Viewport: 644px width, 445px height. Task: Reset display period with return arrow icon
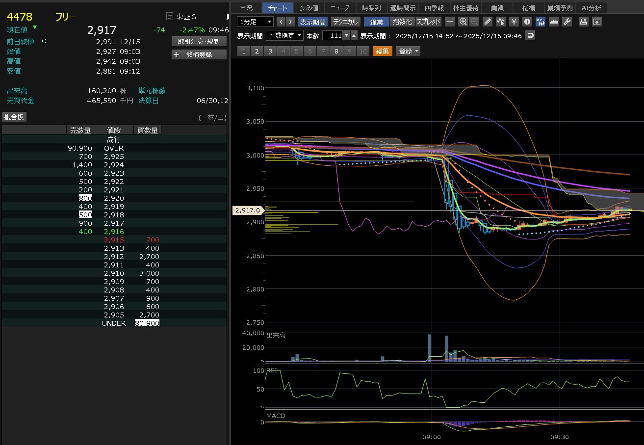(530, 35)
